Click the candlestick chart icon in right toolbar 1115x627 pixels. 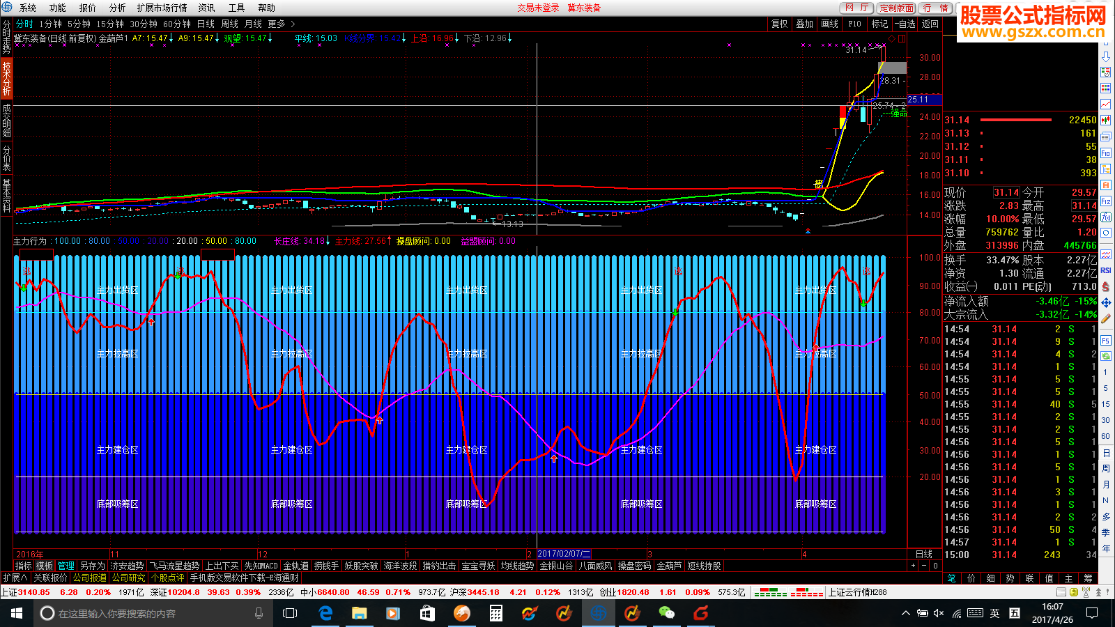pos(1106,120)
